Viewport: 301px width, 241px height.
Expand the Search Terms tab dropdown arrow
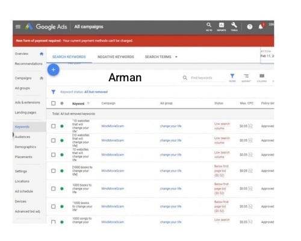click(176, 57)
